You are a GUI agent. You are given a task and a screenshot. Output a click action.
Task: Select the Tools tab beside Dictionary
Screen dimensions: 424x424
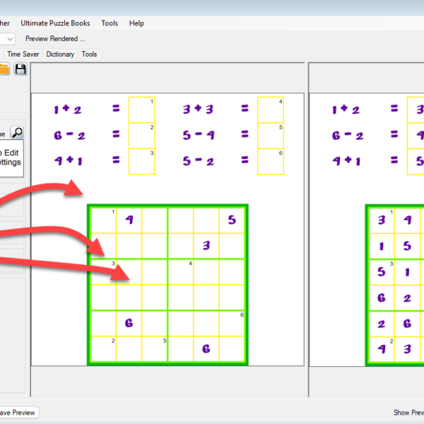pyautogui.click(x=89, y=54)
